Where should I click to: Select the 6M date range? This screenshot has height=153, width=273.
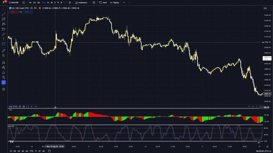click(26, 151)
